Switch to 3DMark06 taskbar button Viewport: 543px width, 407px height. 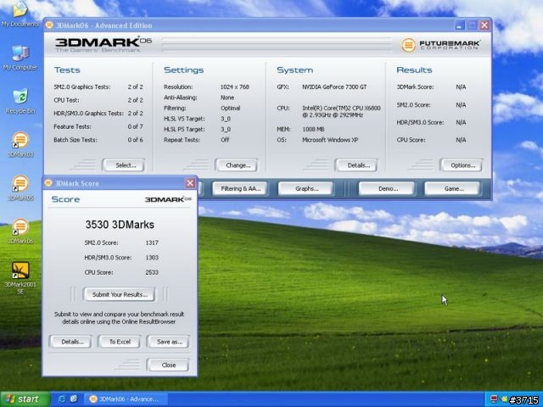pyautogui.click(x=126, y=399)
